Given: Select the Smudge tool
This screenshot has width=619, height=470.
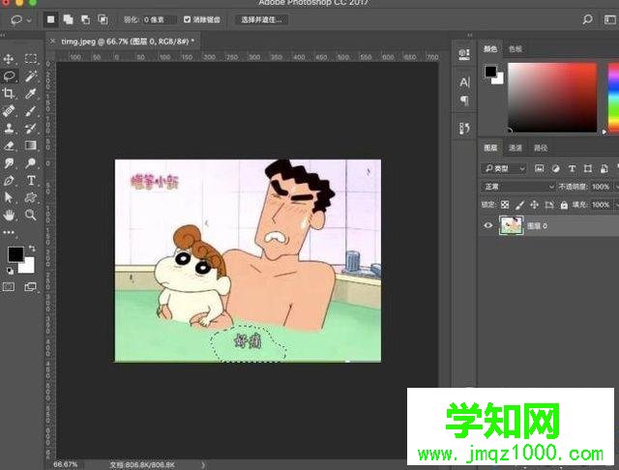Looking at the screenshot, I should (x=9, y=163).
